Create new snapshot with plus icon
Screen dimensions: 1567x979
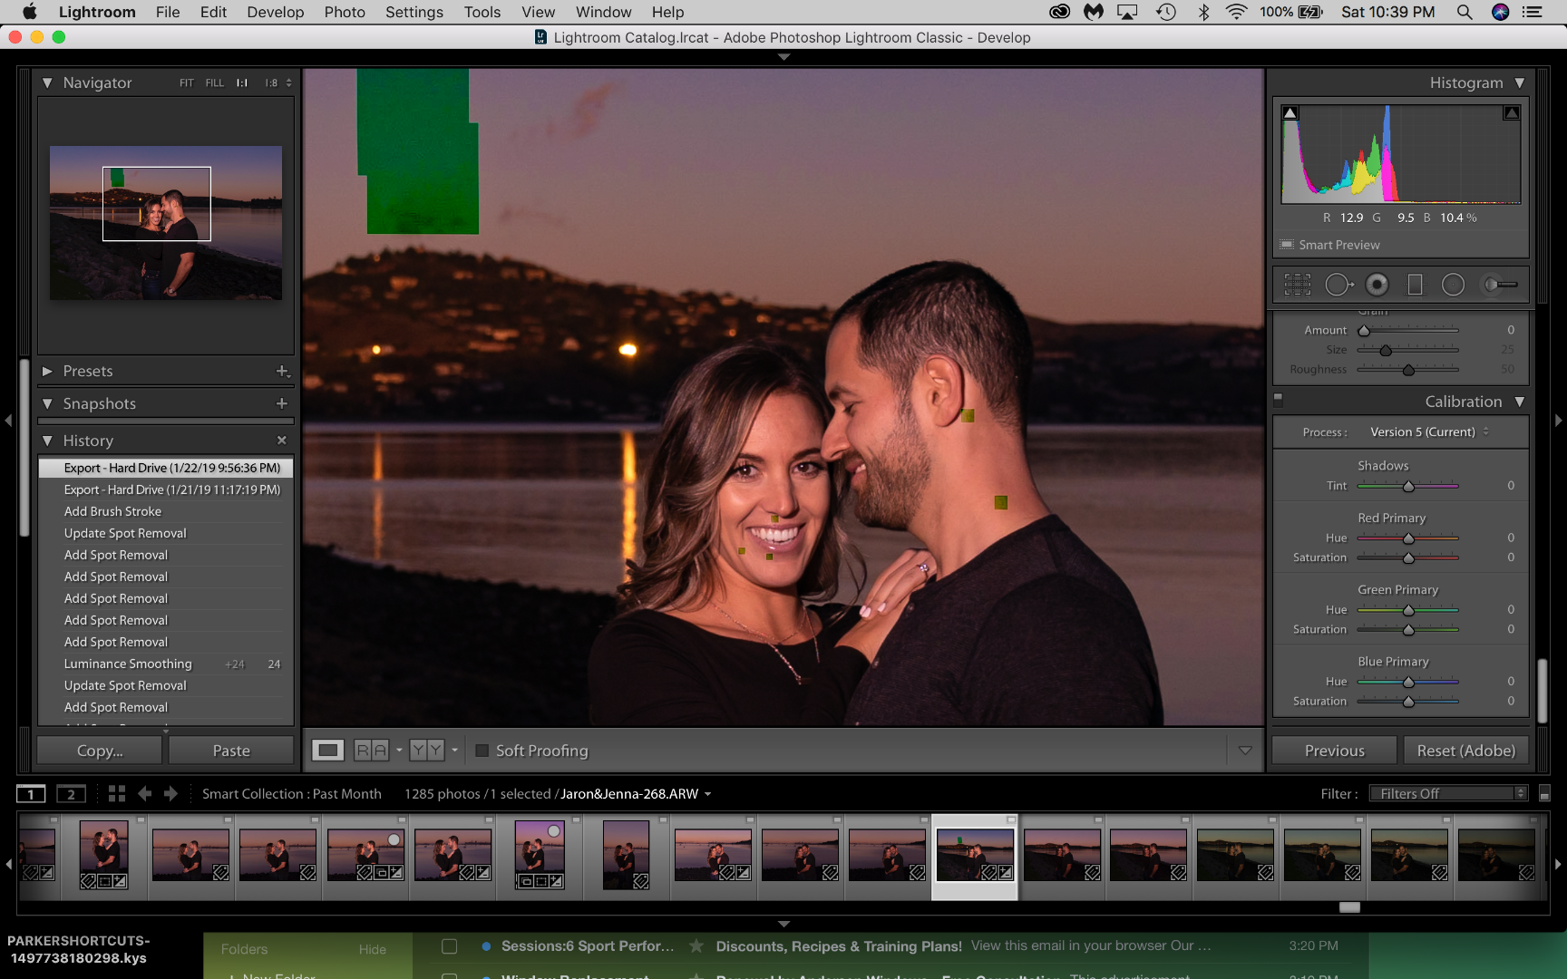pyautogui.click(x=282, y=403)
